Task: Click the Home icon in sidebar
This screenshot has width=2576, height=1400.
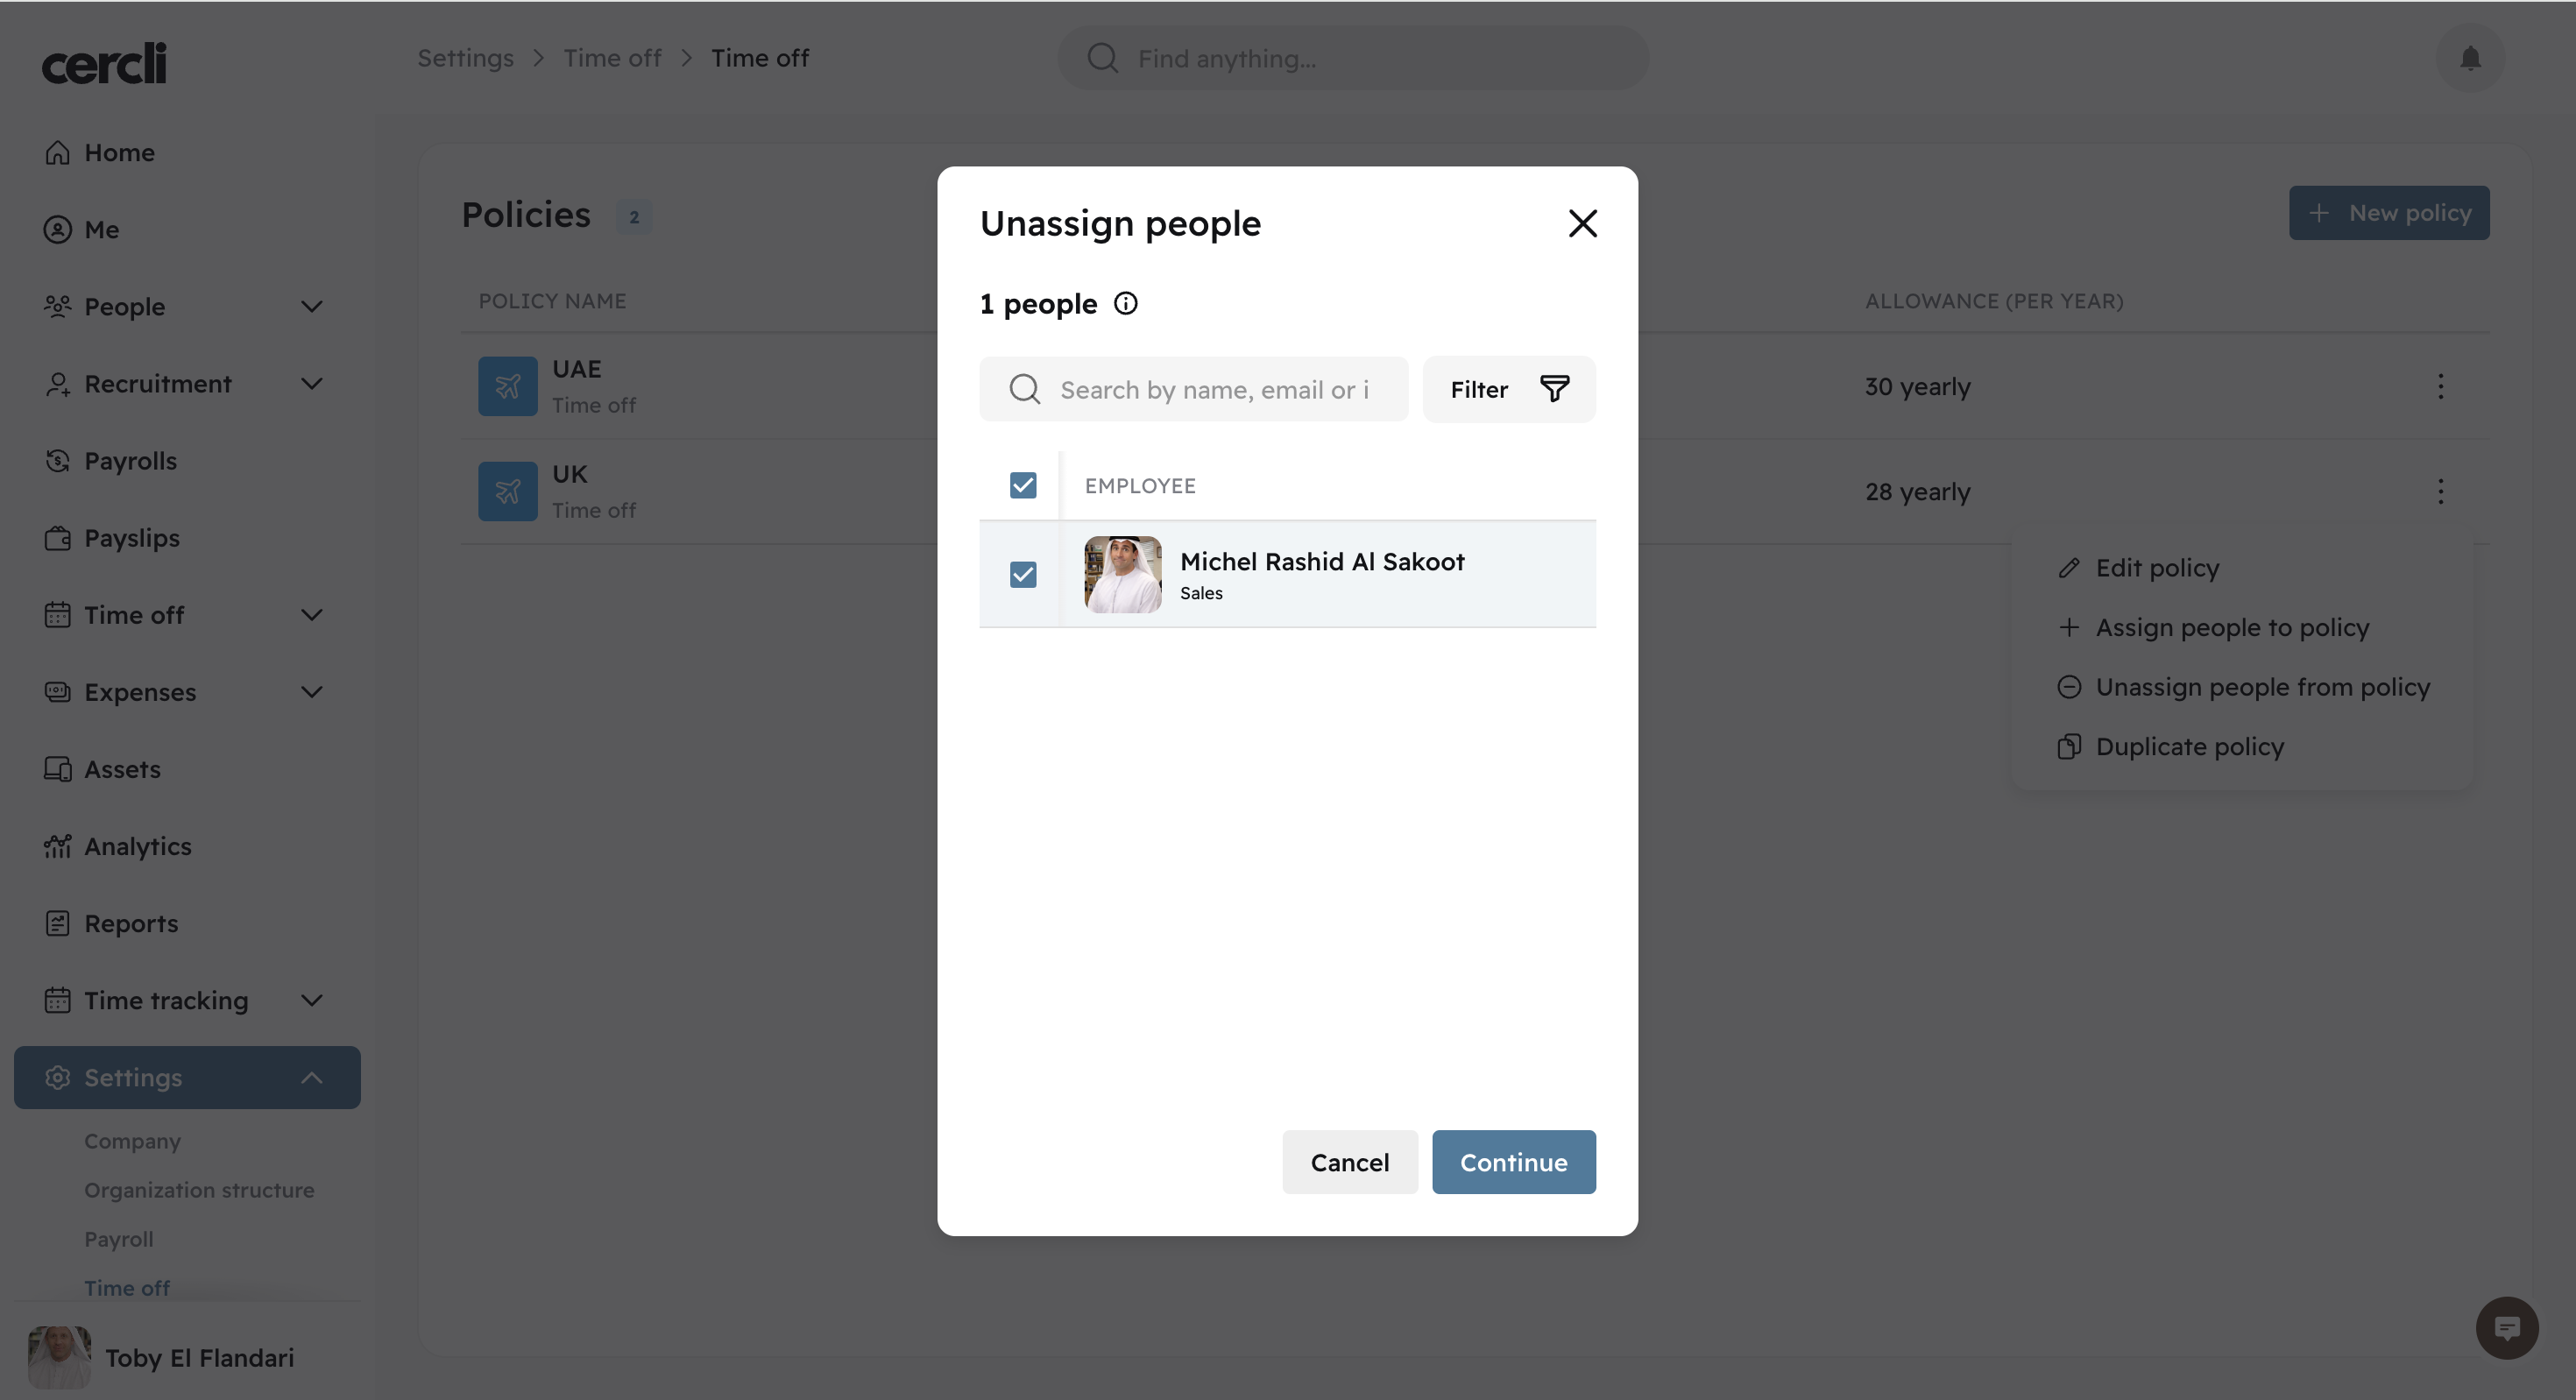Action: point(58,152)
